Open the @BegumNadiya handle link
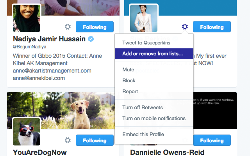This screenshot has height=156, width=250. click(30, 47)
